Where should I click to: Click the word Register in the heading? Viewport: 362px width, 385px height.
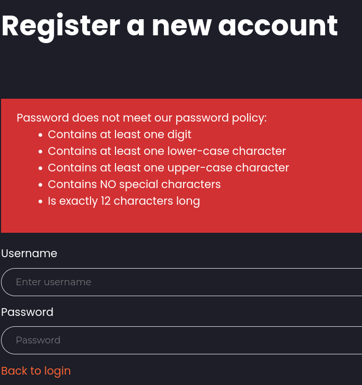[61, 25]
